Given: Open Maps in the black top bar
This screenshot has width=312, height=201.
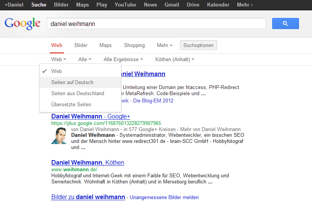Looking at the screenshot, I should [x=83, y=5].
